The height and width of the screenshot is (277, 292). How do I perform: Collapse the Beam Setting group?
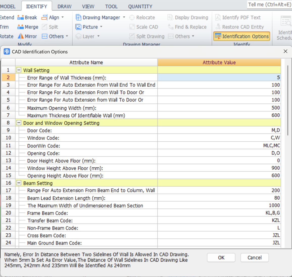(19, 183)
